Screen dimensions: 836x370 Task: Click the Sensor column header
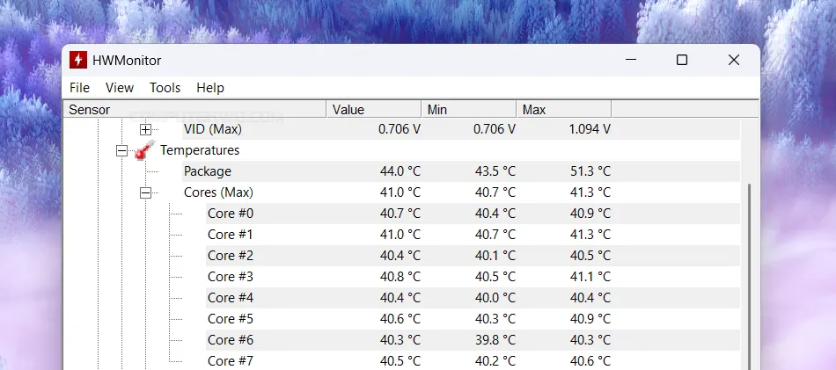point(194,110)
